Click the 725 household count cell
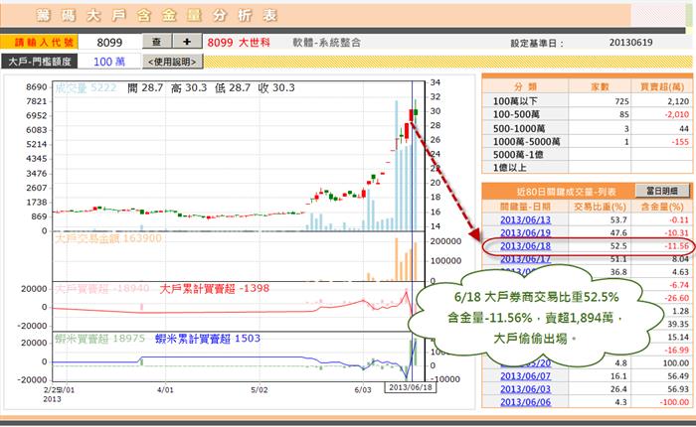The image size is (696, 427). (x=621, y=101)
